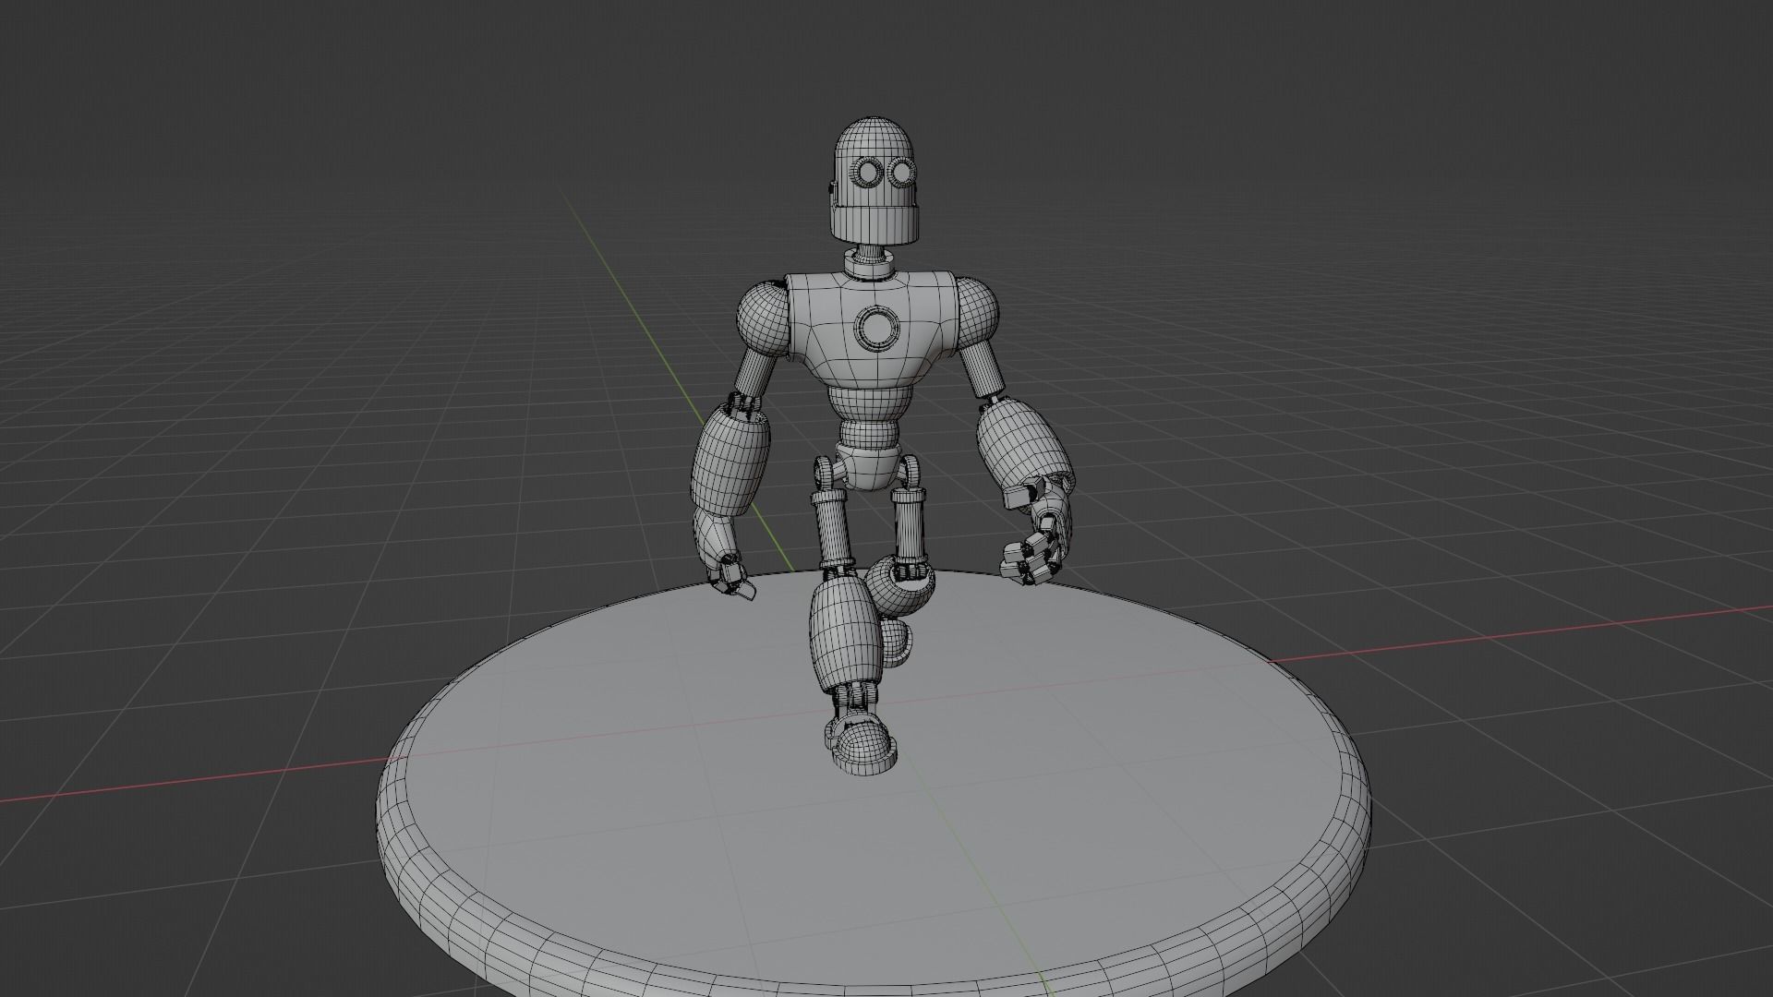Select the circular ring emblem on the chest
Image resolution: width=1773 pixels, height=997 pixels.
(x=876, y=327)
